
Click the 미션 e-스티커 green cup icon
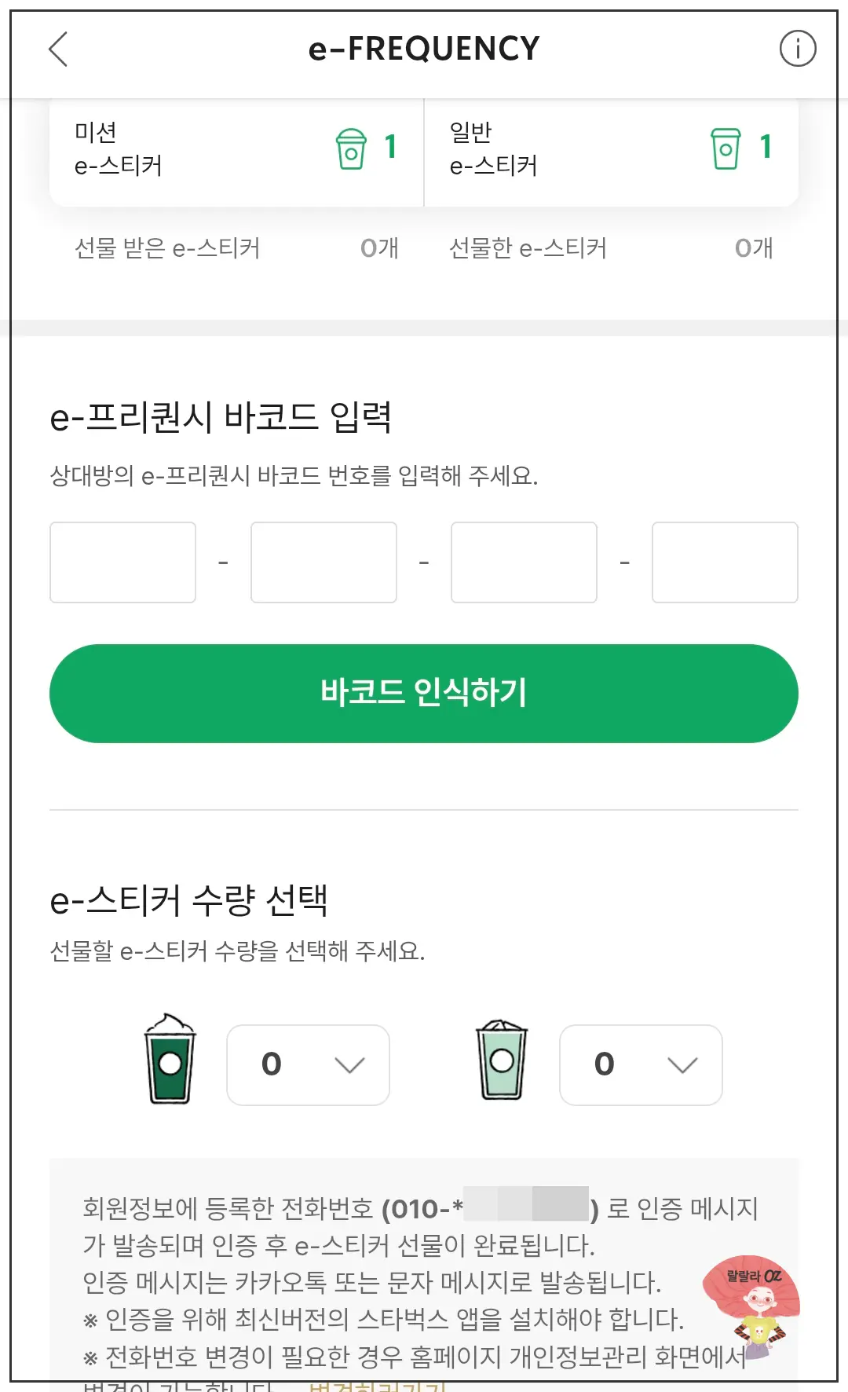click(x=352, y=149)
